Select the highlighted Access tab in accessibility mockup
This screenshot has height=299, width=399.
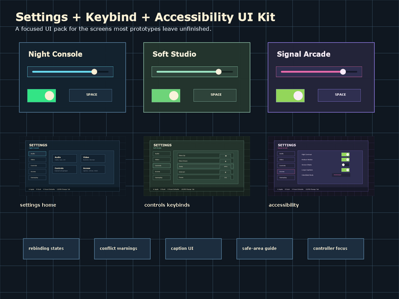coord(286,172)
